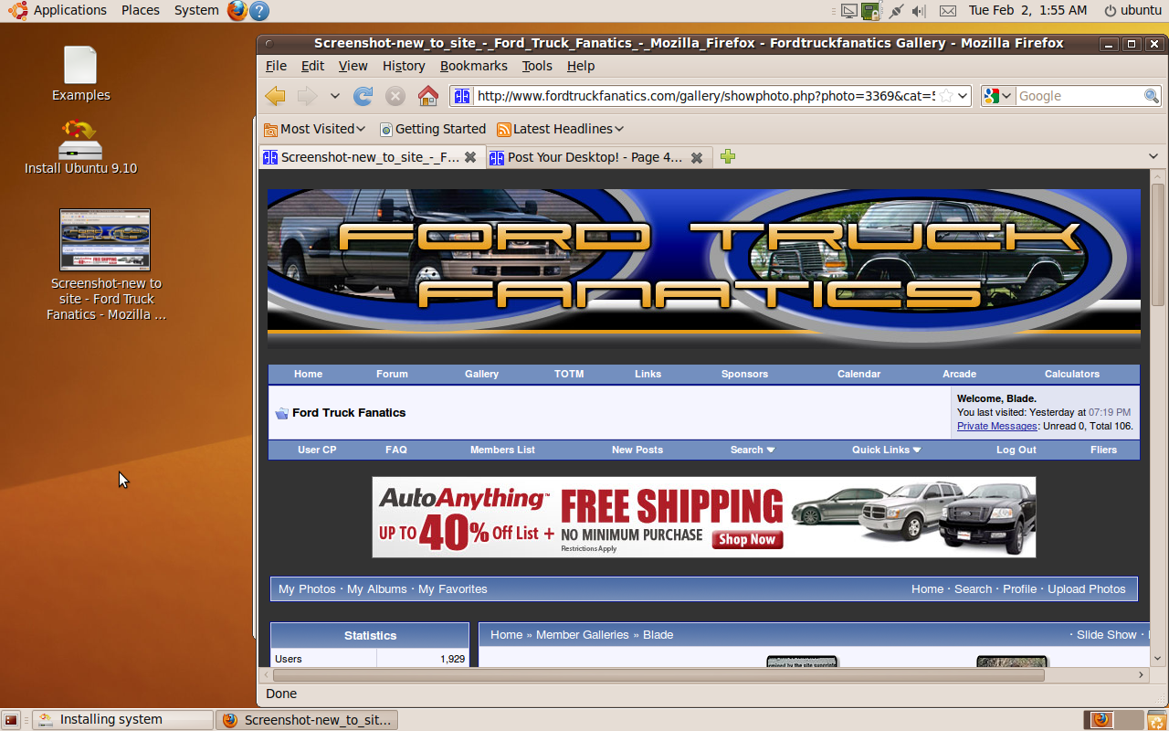Click the Install Ubuntu 9.10 desktop icon

click(x=80, y=148)
